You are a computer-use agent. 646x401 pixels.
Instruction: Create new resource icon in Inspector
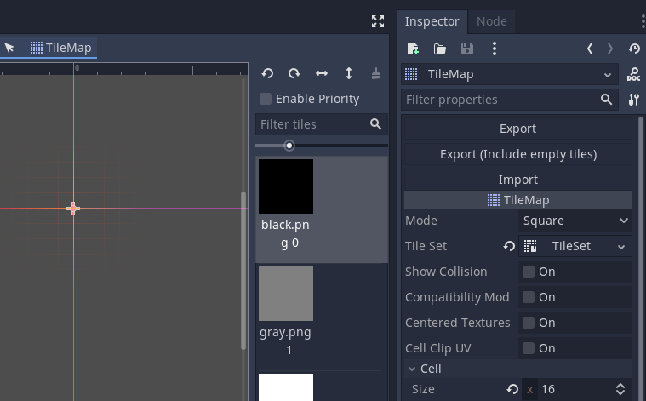click(413, 49)
